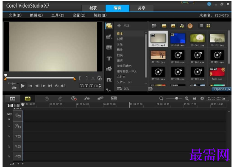237x168 pixels.
Task: Jump to preview Home start
Action: click(31, 86)
